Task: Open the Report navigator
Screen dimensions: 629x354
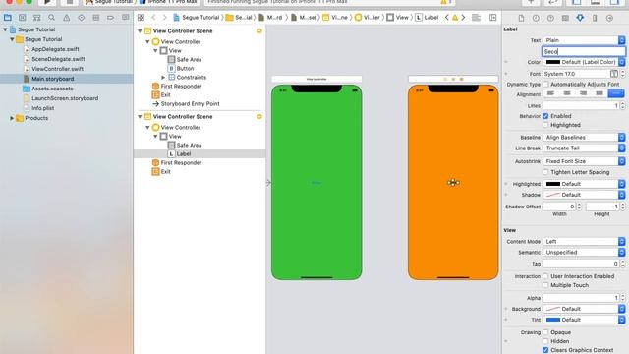Action: (125, 18)
